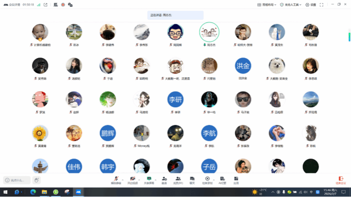Expand the 主持人工具 host tools dropdown
The width and height of the screenshot is (351, 197).
coord(290,5)
